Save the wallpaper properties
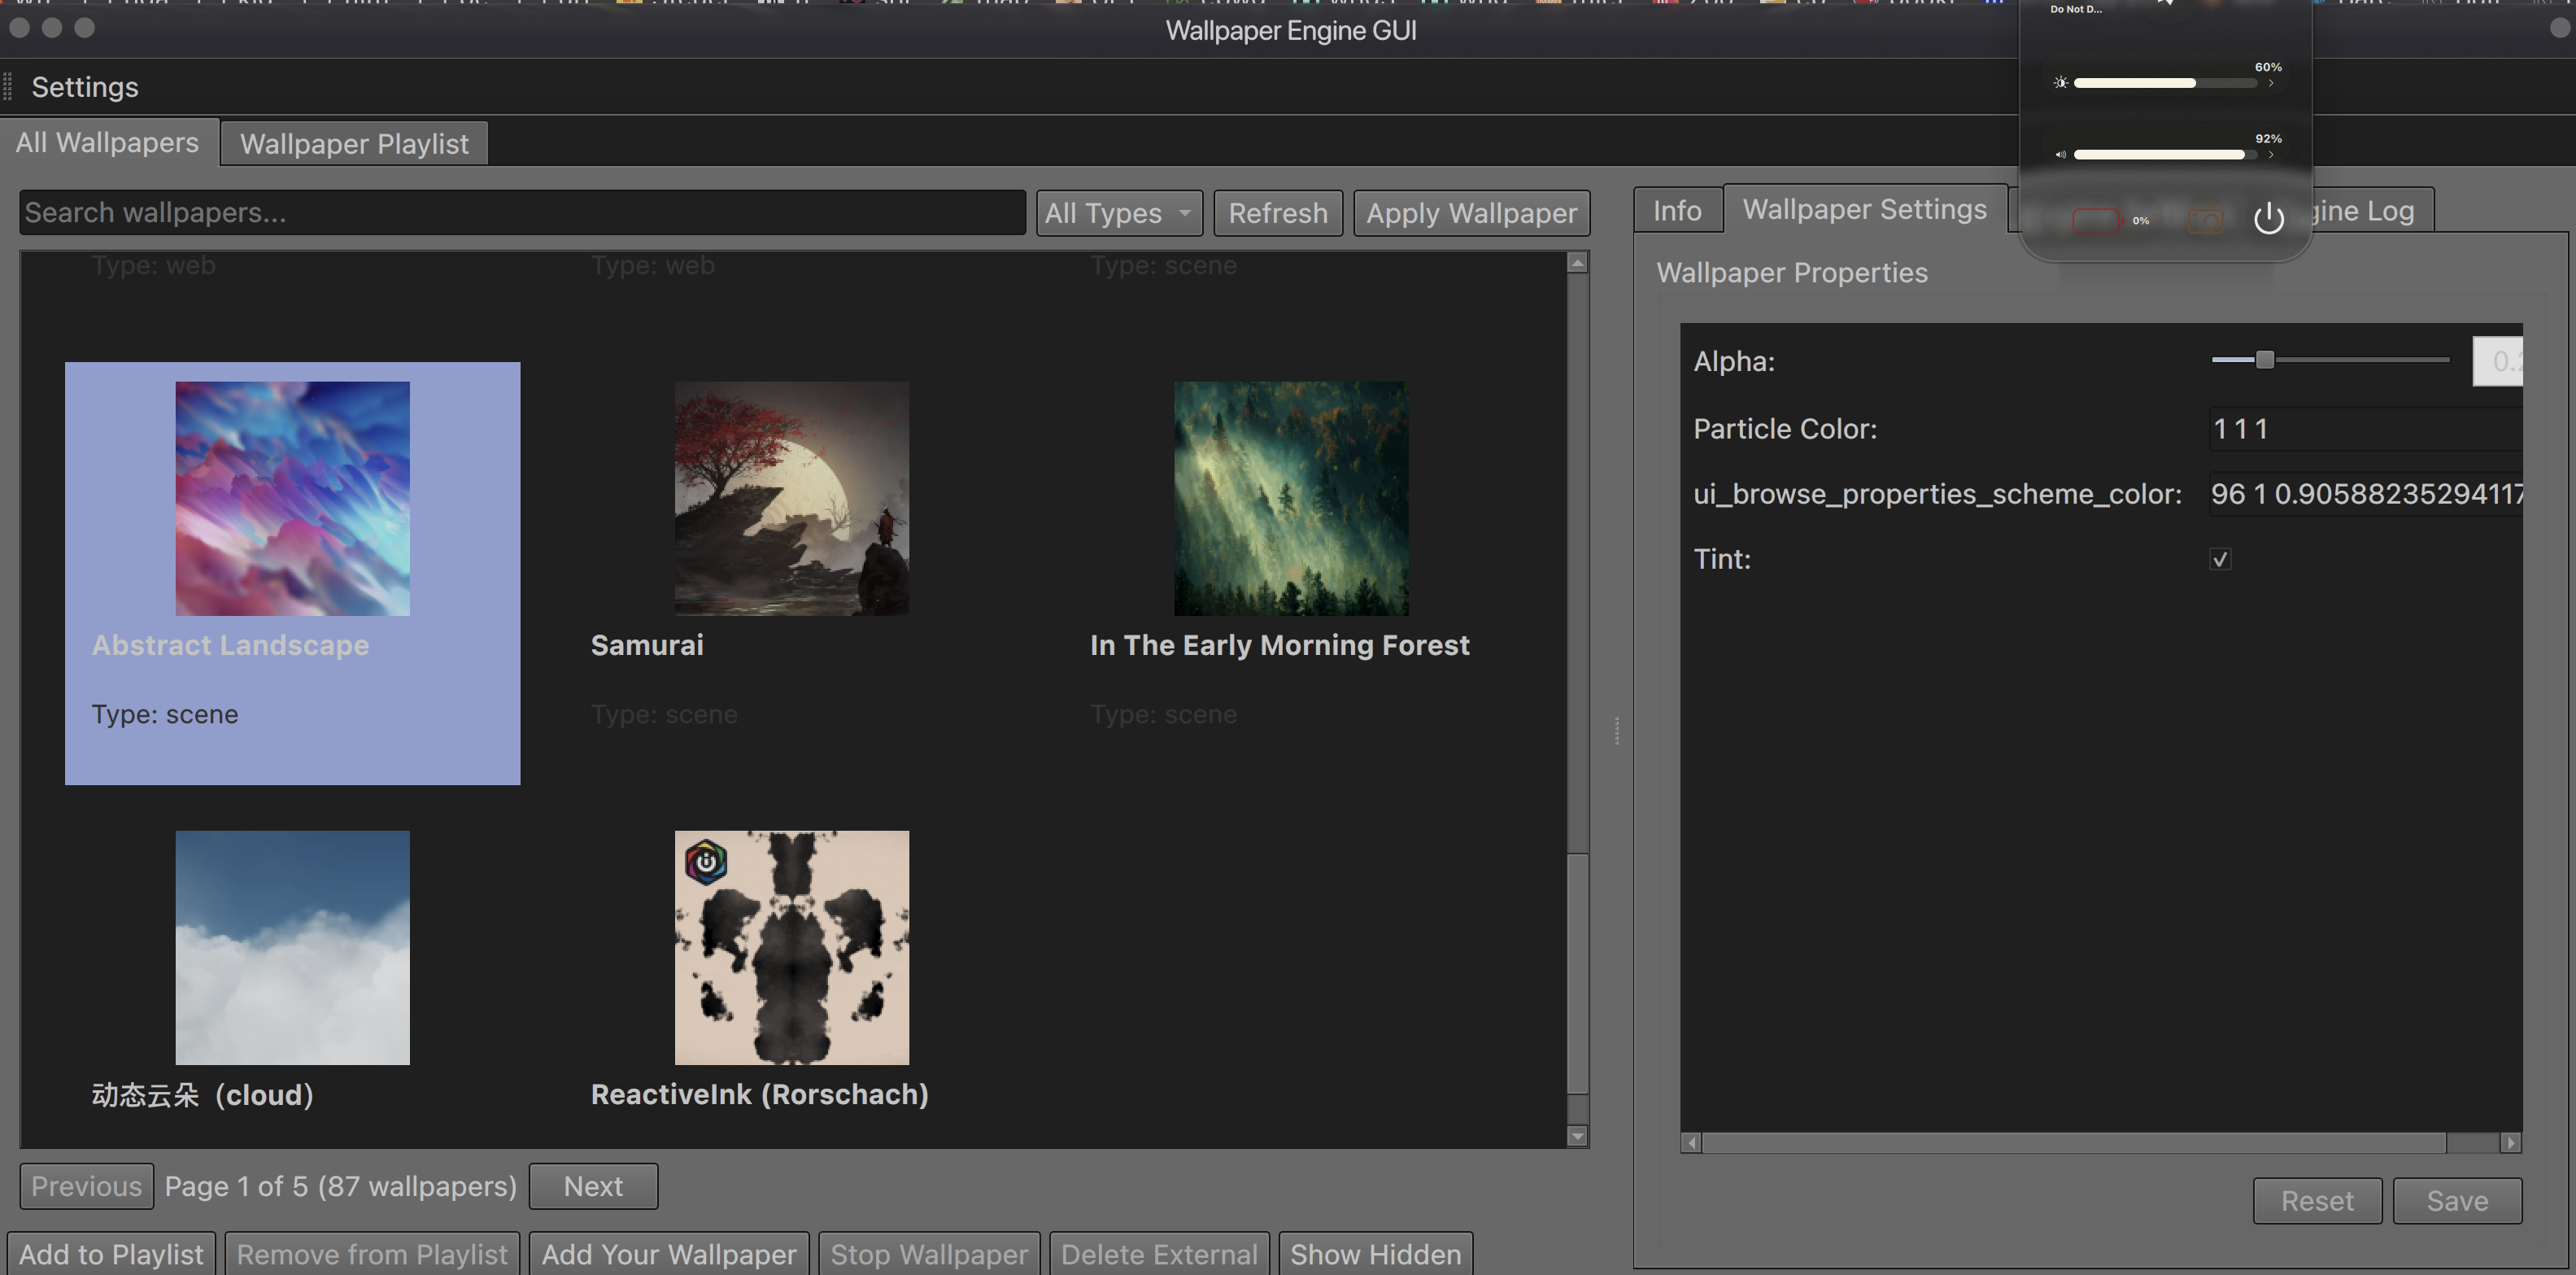 click(x=2457, y=1201)
